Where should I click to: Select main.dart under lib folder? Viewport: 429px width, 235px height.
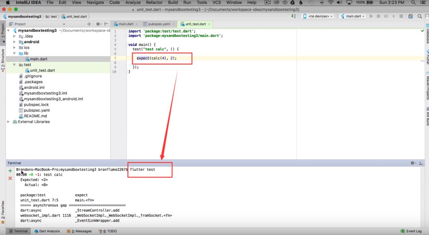[36, 59]
